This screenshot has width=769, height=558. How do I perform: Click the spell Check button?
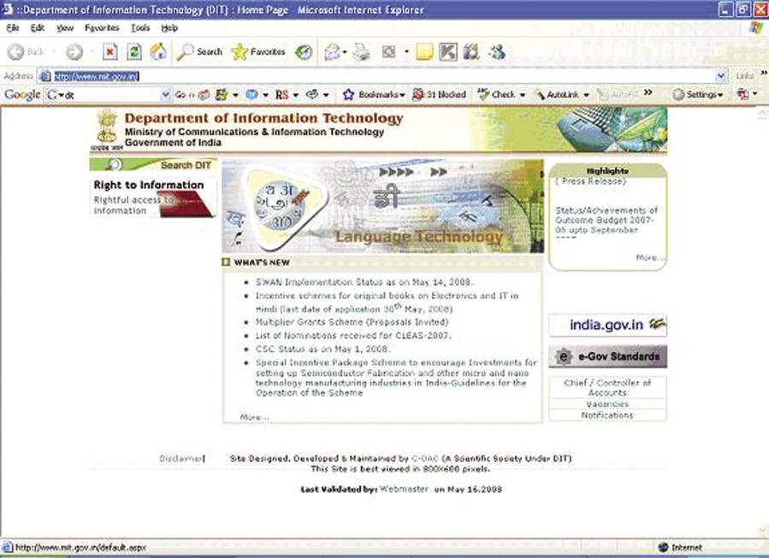(496, 95)
